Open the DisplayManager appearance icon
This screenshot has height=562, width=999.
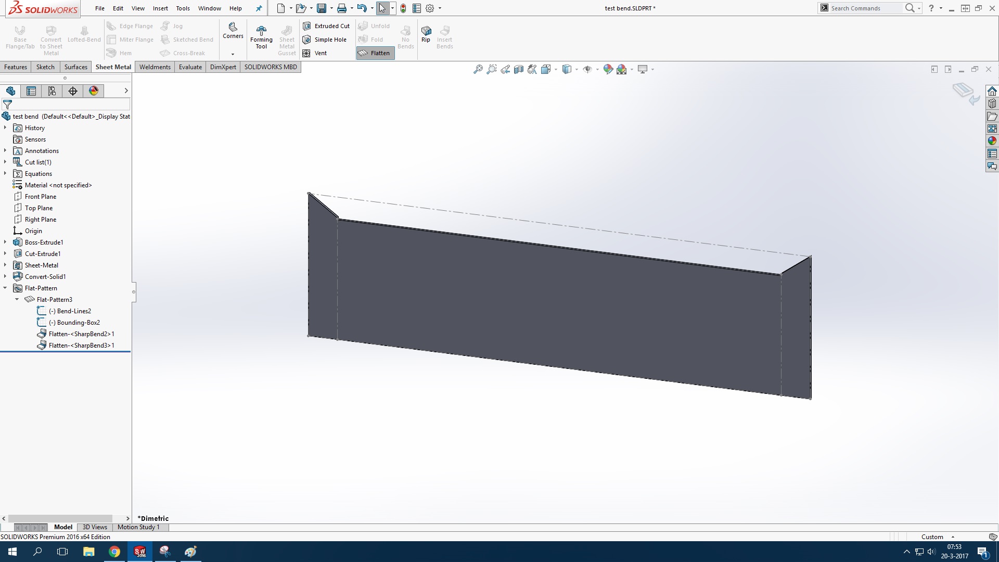point(94,91)
